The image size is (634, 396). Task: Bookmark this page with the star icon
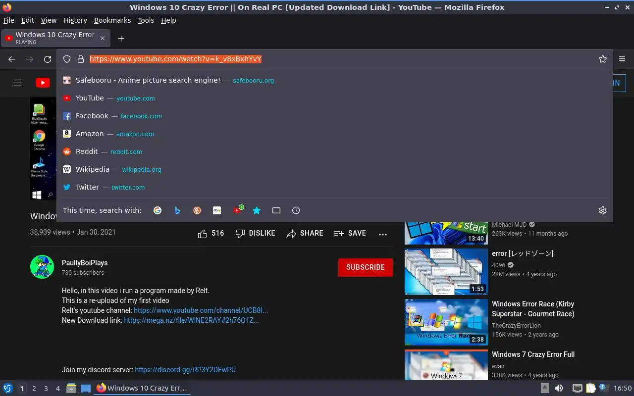pos(603,59)
